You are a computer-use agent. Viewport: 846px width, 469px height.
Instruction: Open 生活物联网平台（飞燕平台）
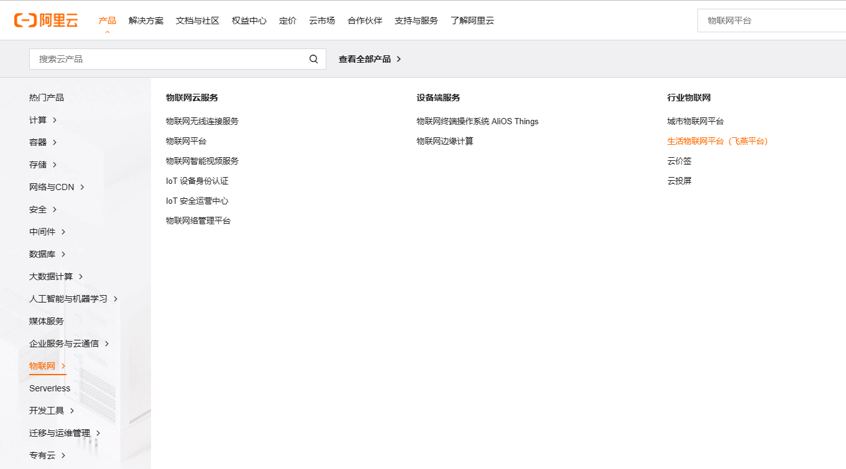719,141
